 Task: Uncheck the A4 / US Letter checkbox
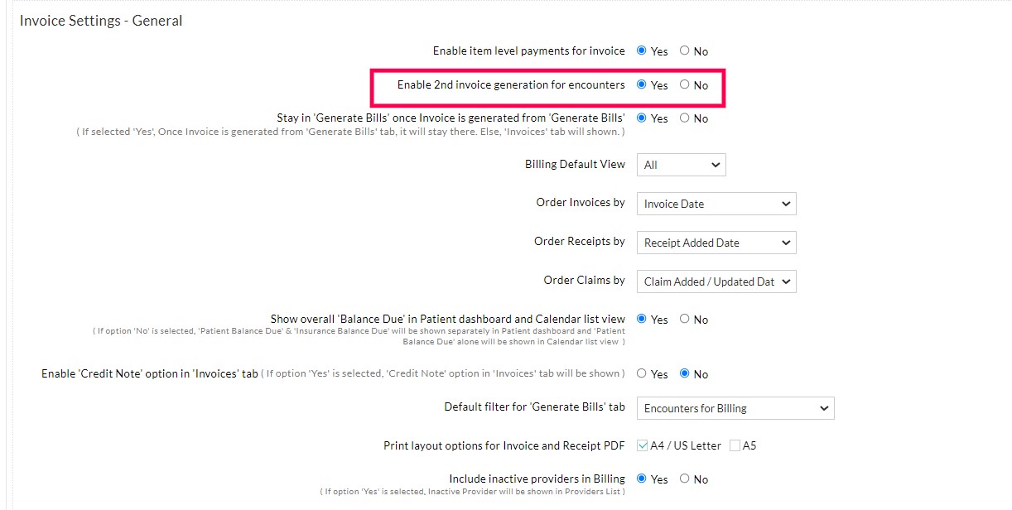point(641,445)
